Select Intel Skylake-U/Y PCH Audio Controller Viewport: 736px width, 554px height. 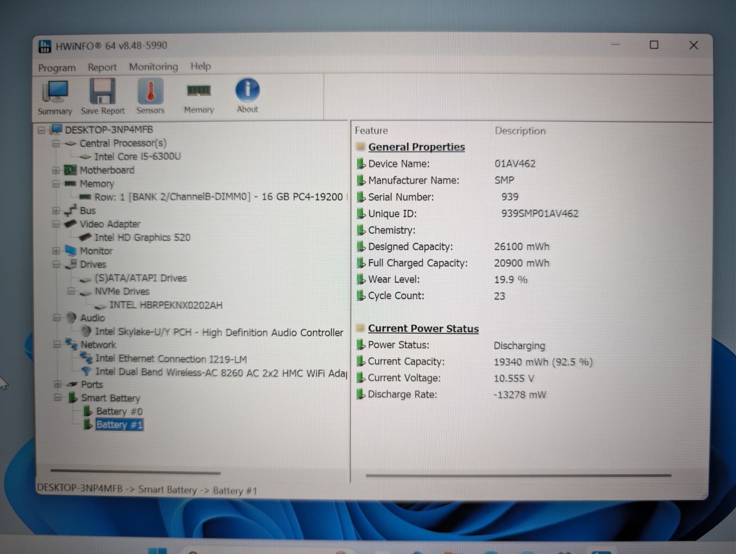pos(219,332)
